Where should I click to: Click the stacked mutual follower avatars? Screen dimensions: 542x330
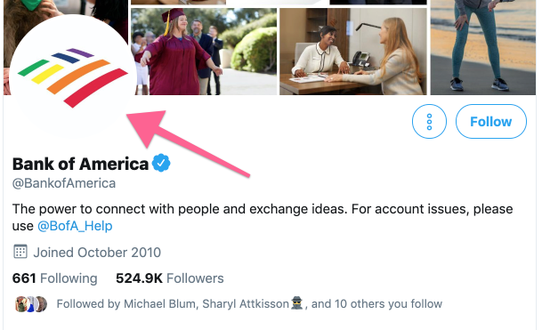[31, 304]
